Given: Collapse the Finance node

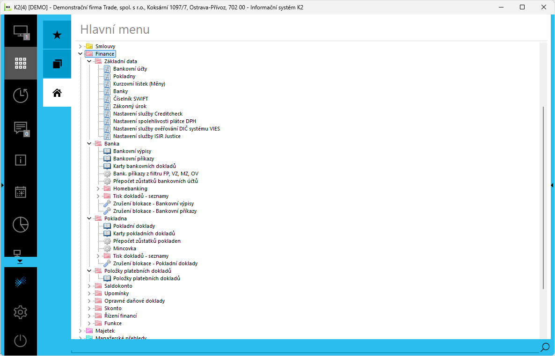Looking at the screenshot, I should (80, 54).
